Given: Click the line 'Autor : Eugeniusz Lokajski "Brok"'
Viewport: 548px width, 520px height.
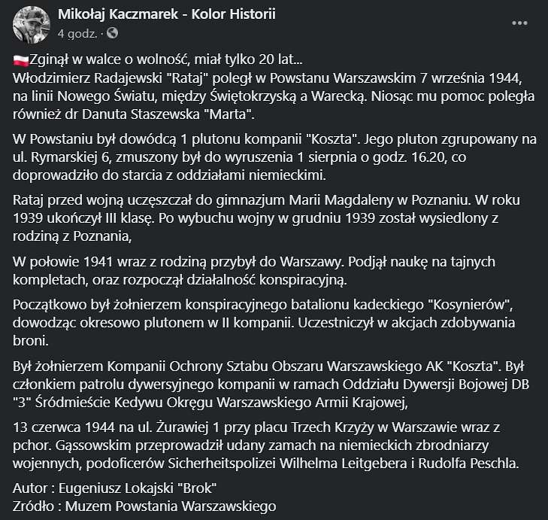Looking at the screenshot, I should click(x=114, y=488).
